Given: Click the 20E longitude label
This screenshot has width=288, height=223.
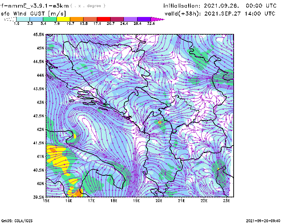Looking at the screenshot, I should (159, 201).
